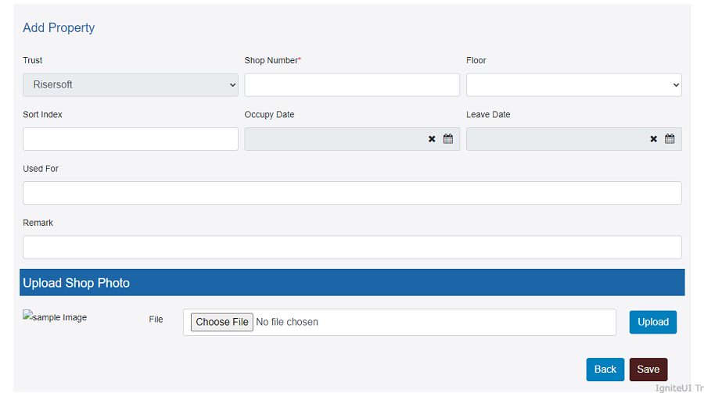Open the Floor dropdown list
The width and height of the screenshot is (704, 393).
point(574,85)
